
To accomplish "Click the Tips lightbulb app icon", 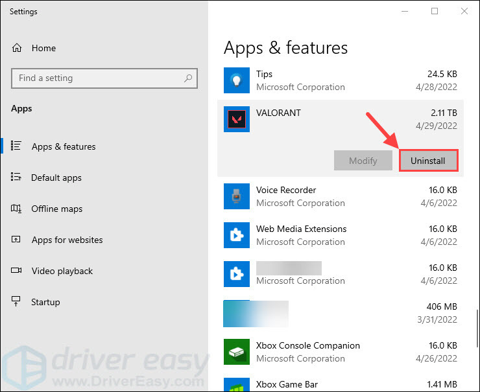I will coord(237,80).
